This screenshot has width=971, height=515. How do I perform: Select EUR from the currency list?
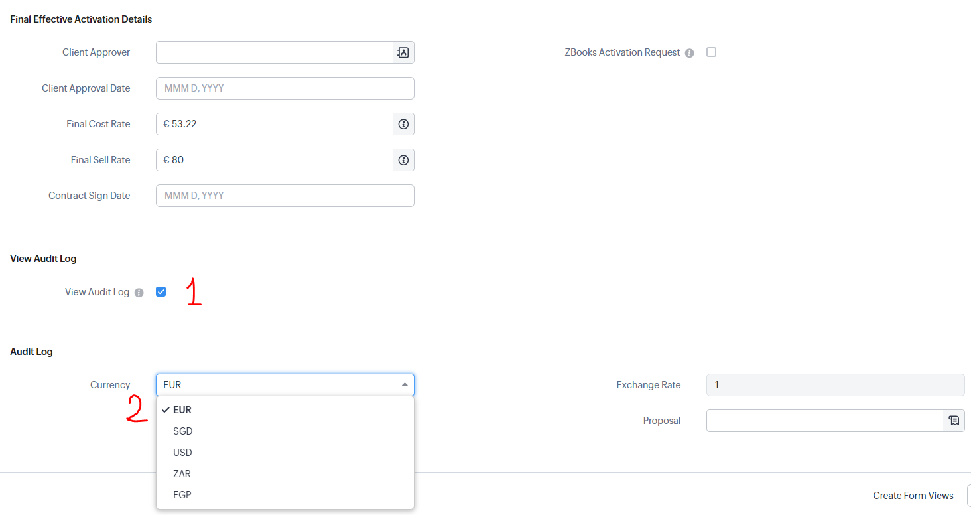coord(182,410)
